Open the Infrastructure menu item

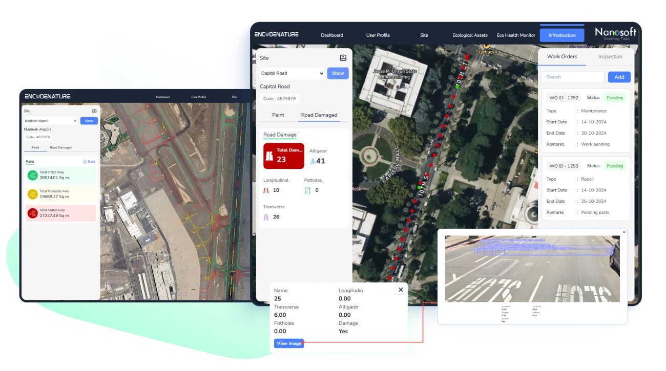[562, 35]
